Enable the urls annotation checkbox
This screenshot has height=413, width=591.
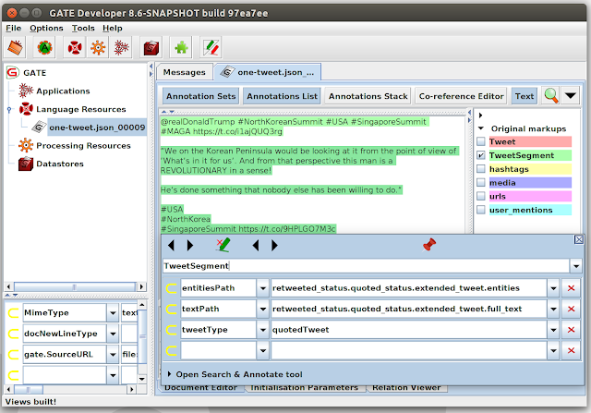481,196
